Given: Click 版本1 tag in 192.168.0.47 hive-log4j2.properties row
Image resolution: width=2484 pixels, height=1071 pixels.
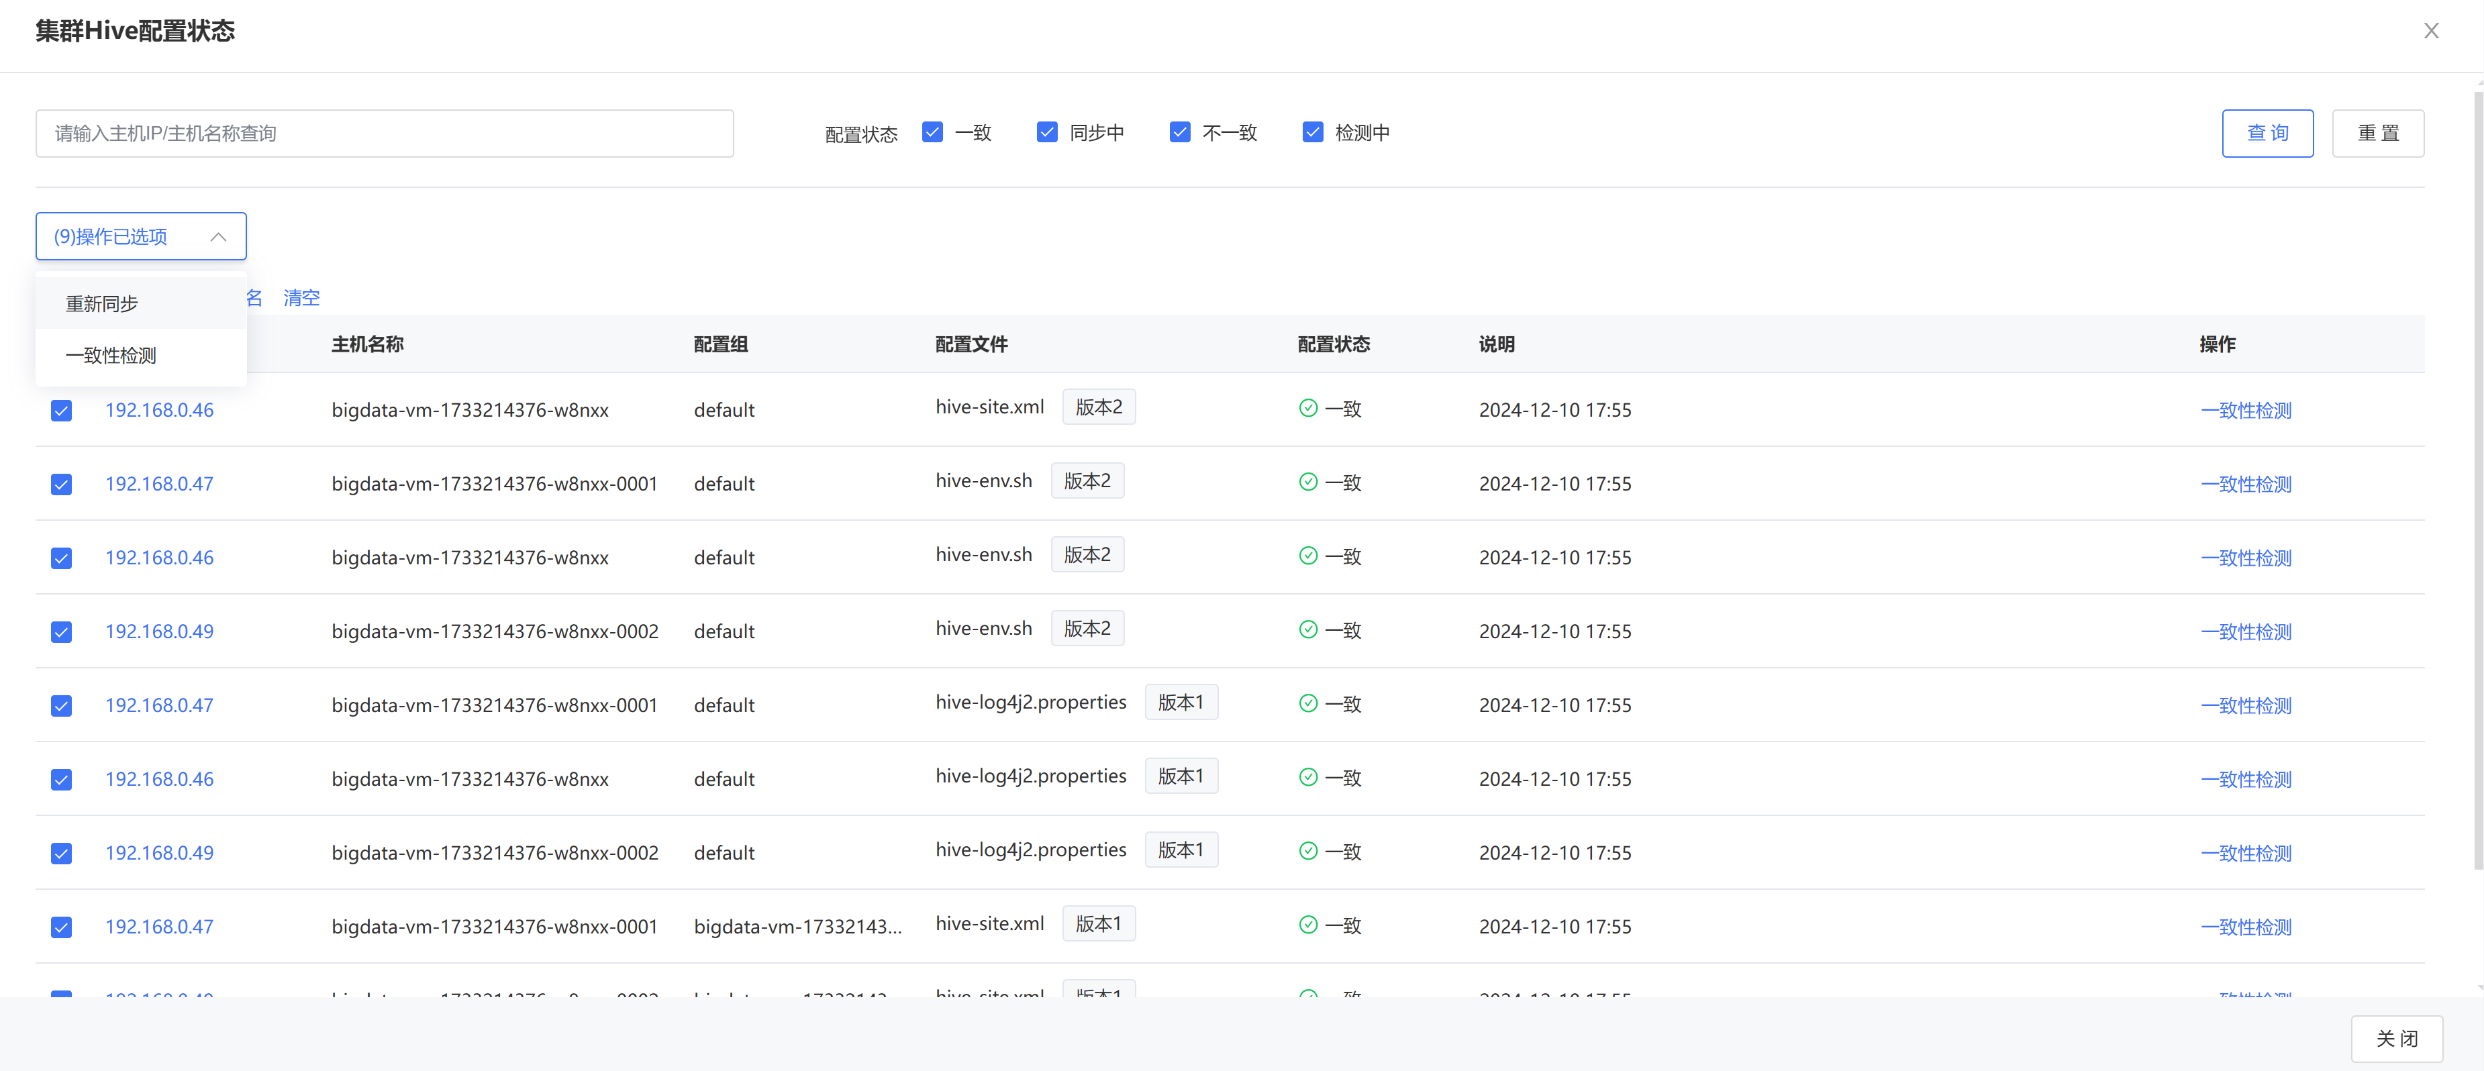Looking at the screenshot, I should (x=1181, y=702).
